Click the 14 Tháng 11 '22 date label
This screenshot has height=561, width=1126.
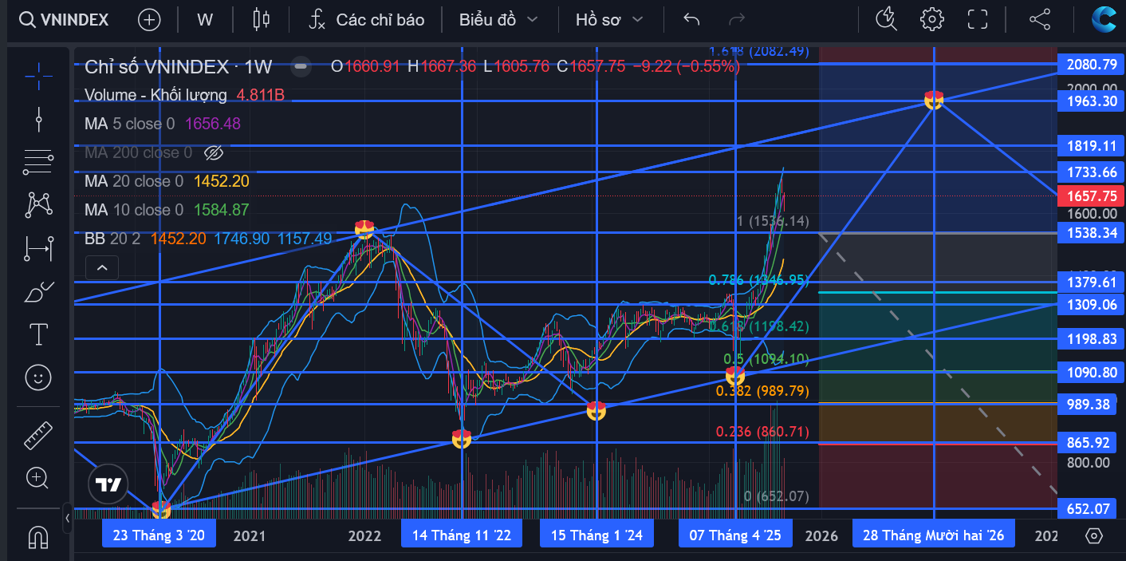(x=462, y=535)
